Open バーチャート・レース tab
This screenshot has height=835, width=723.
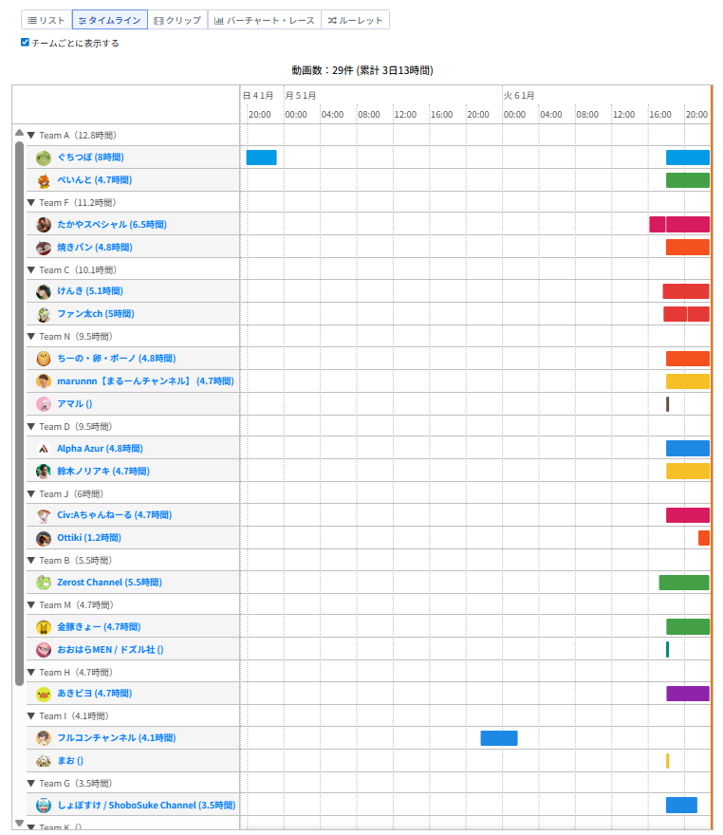click(x=264, y=20)
